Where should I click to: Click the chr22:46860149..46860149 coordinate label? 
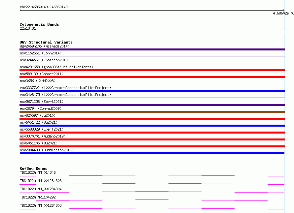[x=44, y=7]
